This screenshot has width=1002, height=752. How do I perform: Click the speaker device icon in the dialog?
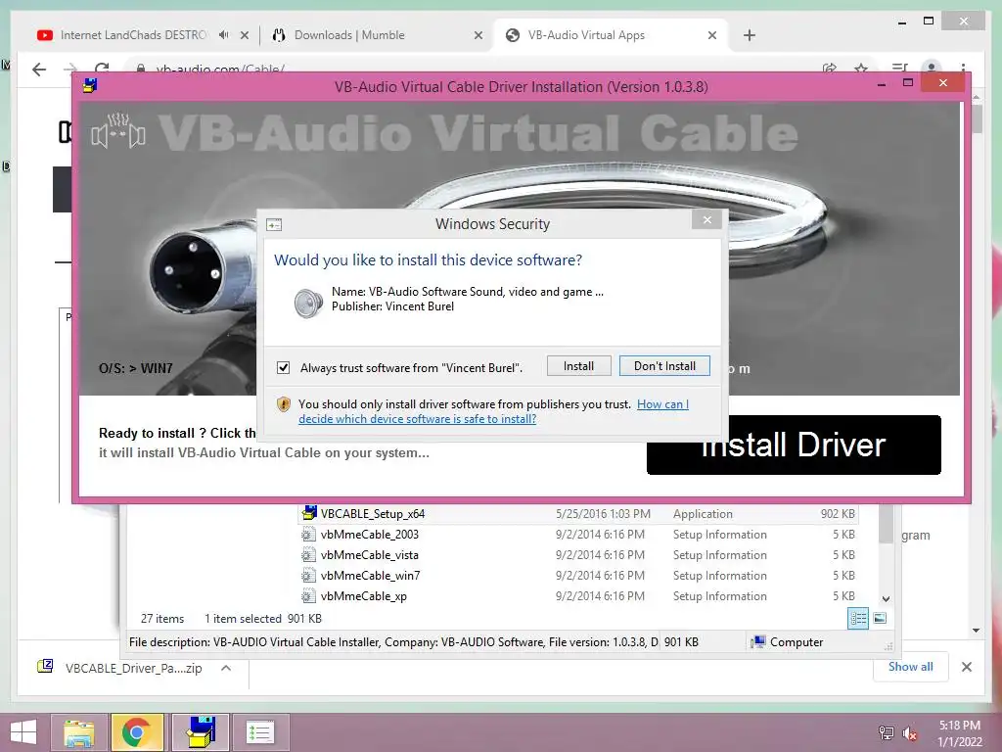click(308, 303)
